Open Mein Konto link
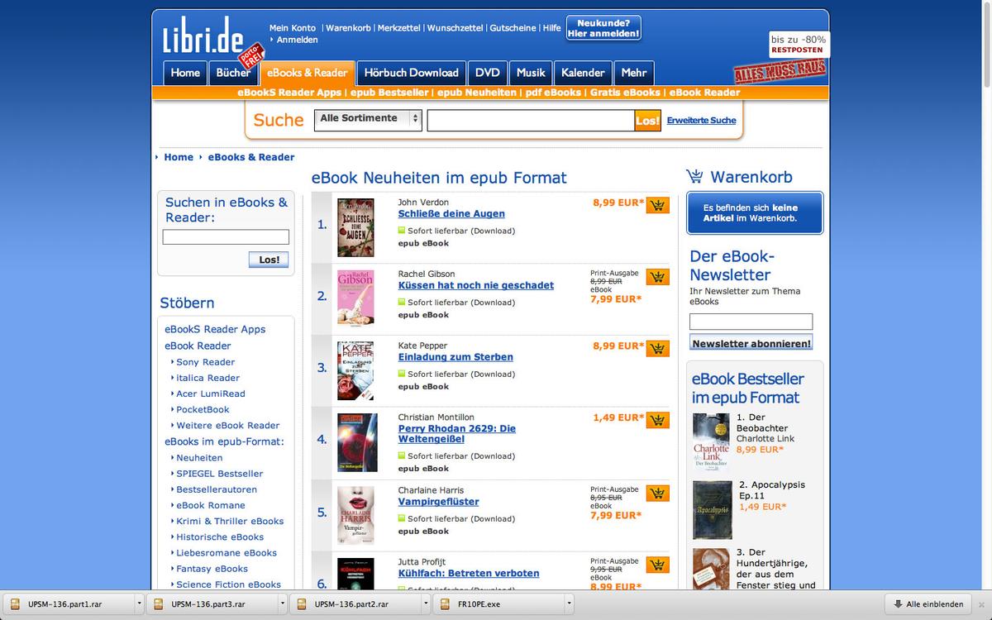 [x=293, y=28]
